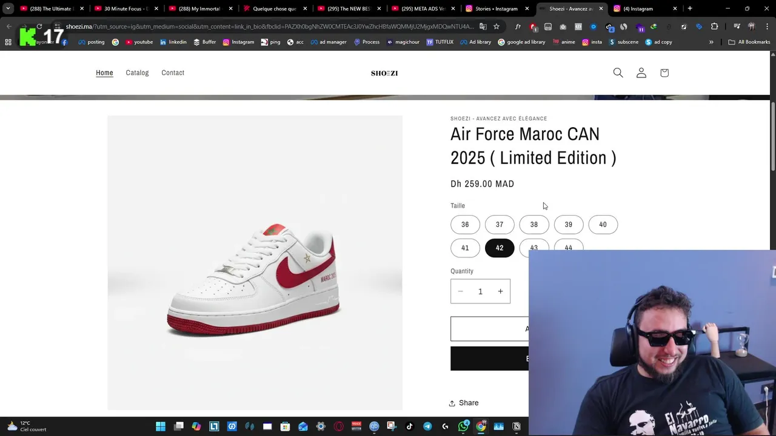Image resolution: width=776 pixels, height=436 pixels.
Task: Open the weather widget showing 12°C
Action: 26,426
